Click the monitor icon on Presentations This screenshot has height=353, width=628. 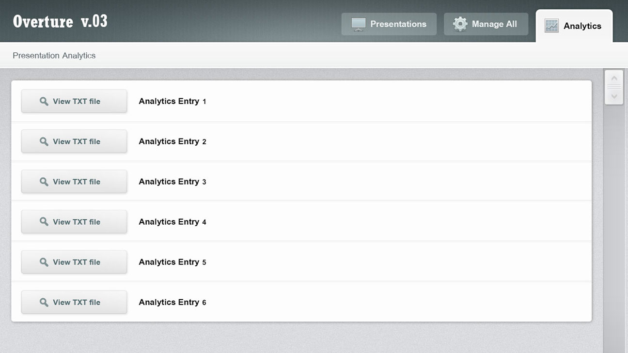tap(358, 24)
